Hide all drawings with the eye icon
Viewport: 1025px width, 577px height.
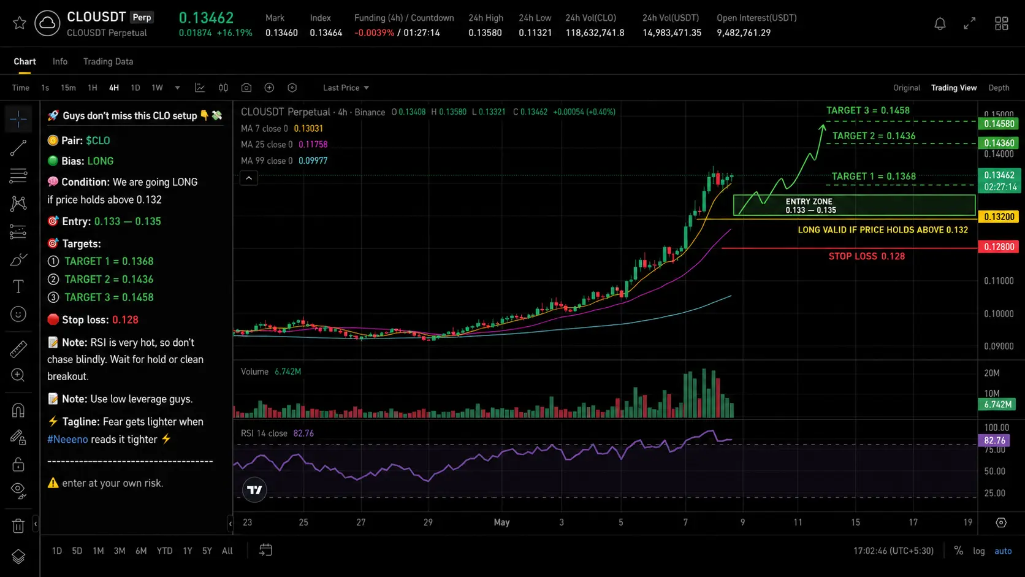tap(18, 491)
